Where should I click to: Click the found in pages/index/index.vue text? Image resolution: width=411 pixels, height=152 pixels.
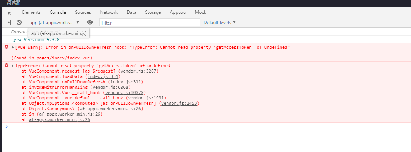pyautogui.click(x=52, y=58)
